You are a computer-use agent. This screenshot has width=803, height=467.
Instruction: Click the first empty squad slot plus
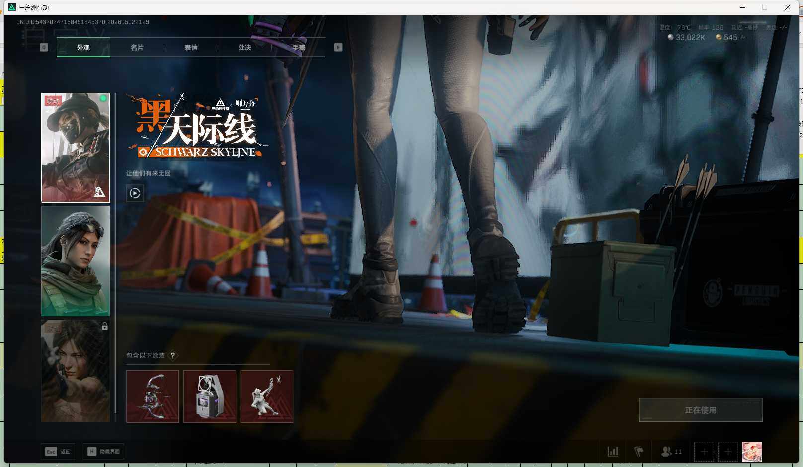[x=704, y=451]
